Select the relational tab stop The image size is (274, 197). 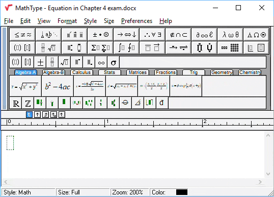click(x=53, y=115)
